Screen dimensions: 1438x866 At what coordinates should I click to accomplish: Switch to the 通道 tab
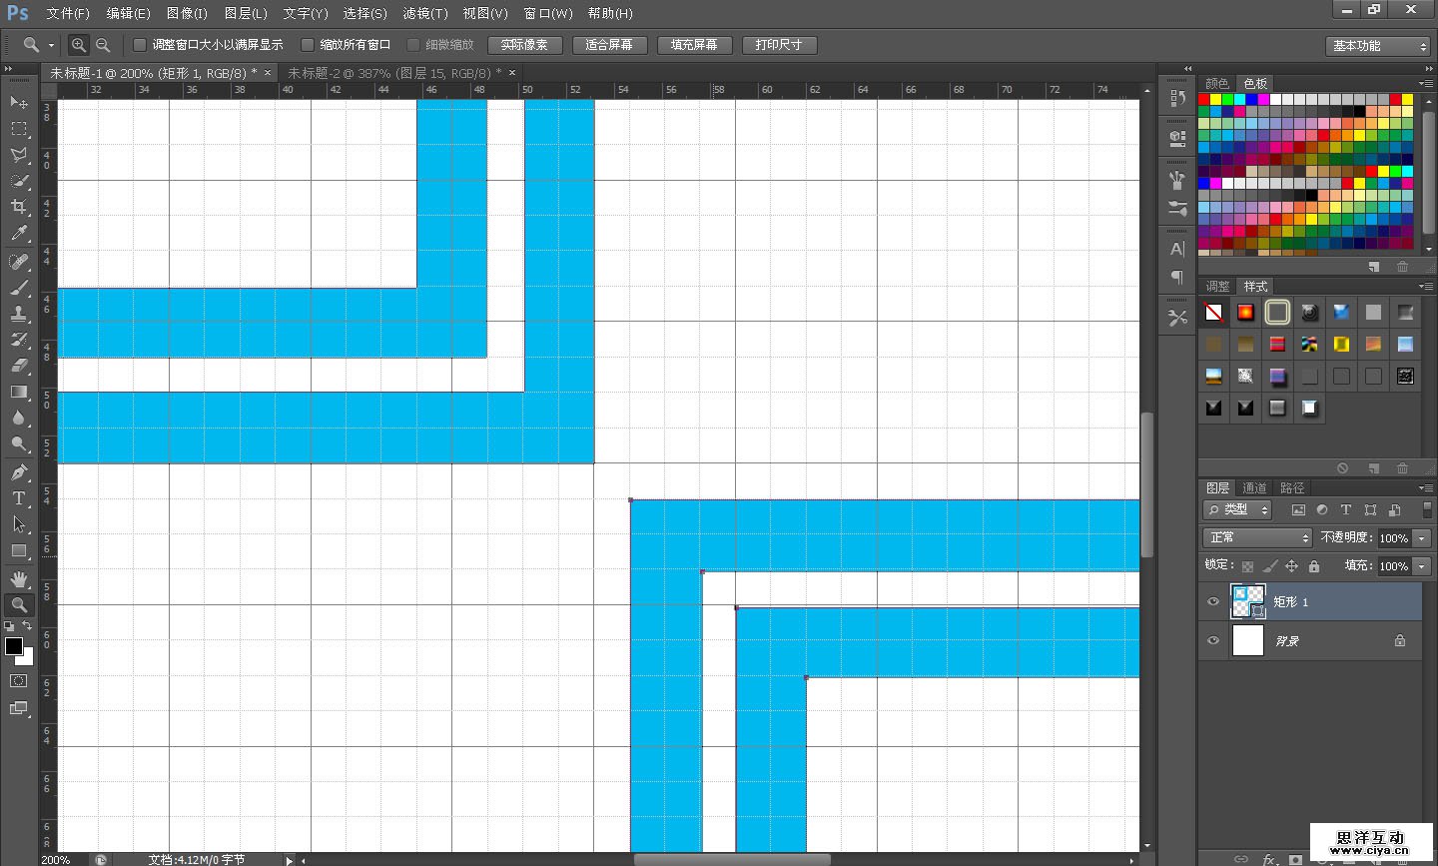(1254, 487)
